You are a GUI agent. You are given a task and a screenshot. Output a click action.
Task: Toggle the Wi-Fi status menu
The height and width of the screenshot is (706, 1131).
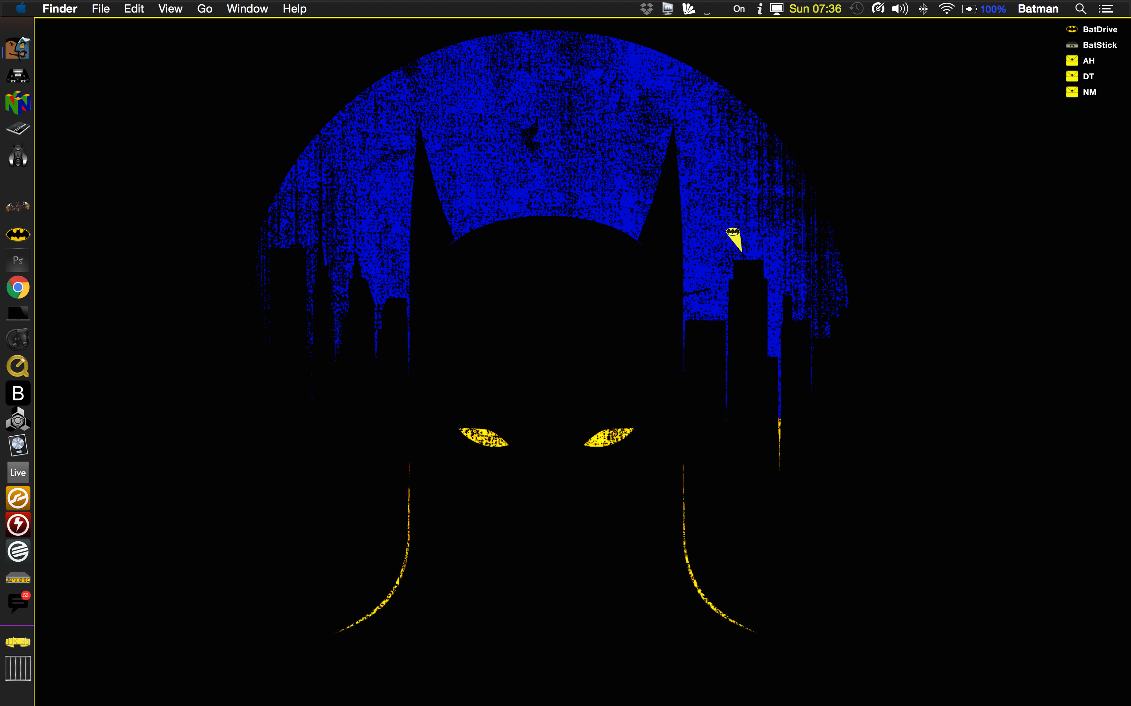(x=946, y=9)
